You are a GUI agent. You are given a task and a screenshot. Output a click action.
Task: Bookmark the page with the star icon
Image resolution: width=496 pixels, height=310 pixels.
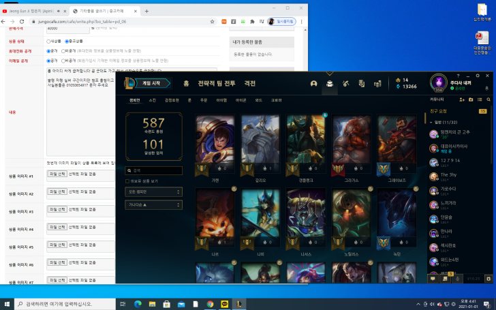(x=213, y=22)
